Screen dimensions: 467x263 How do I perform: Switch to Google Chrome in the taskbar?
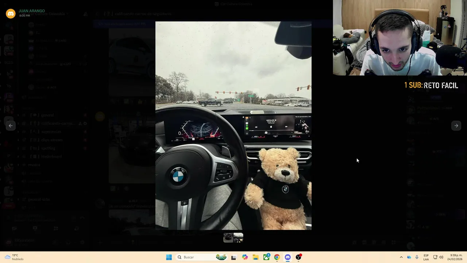277,257
